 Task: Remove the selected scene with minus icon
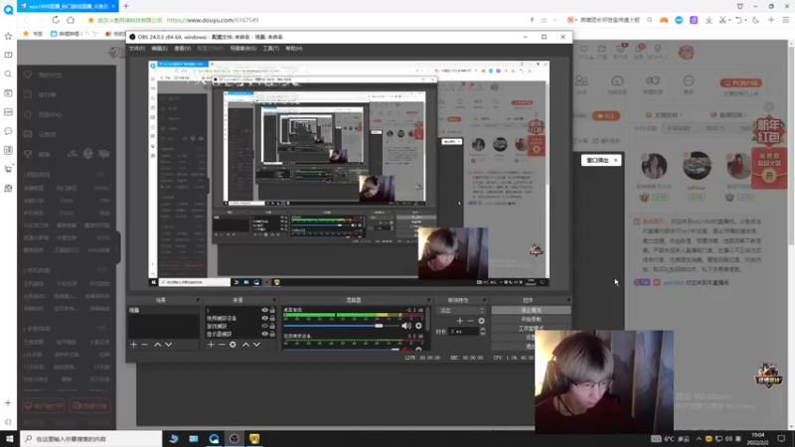144,345
